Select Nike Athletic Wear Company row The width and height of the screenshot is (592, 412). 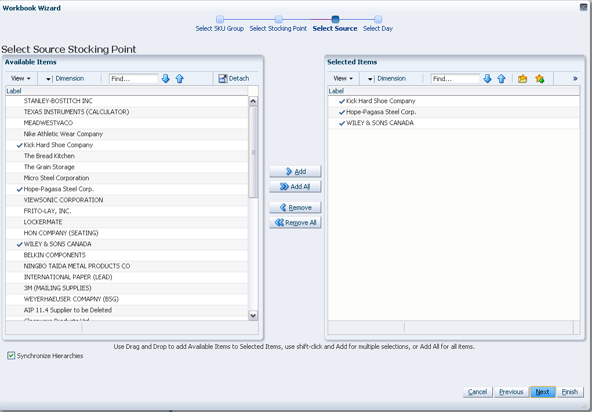pyautogui.click(x=126, y=133)
